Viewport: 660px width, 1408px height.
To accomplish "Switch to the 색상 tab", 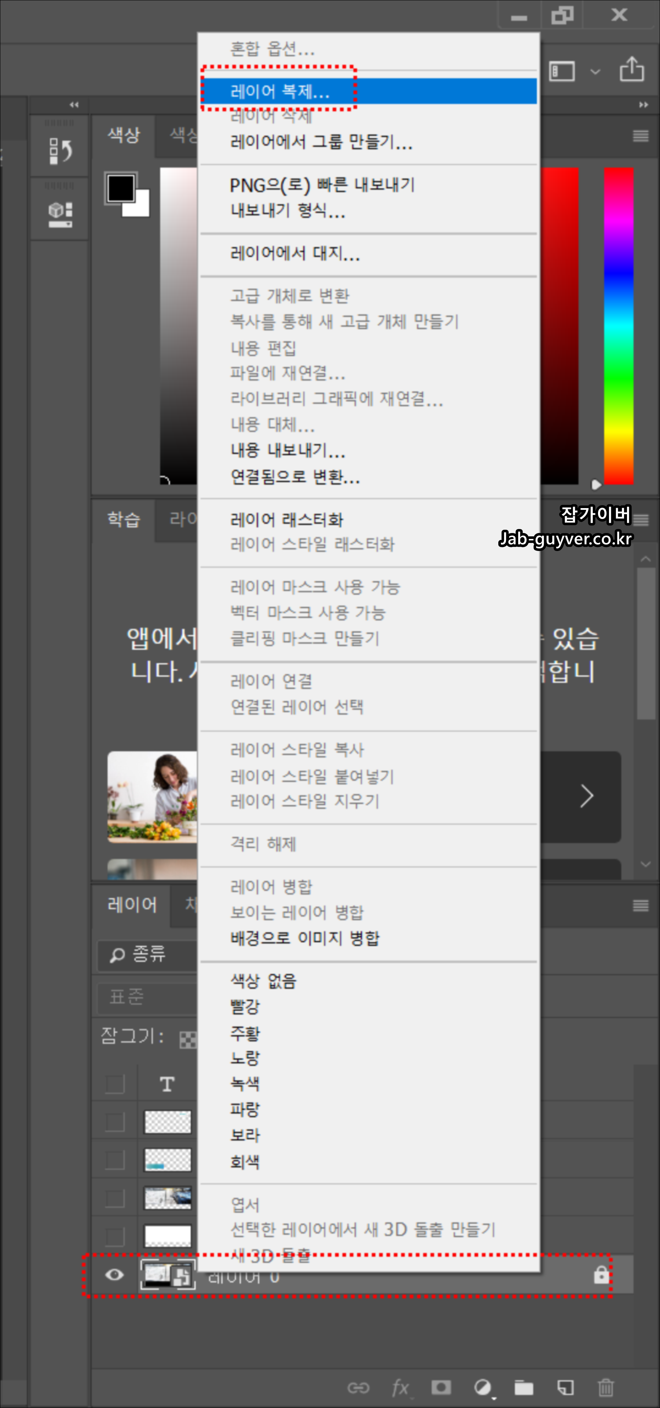I will coord(124,135).
